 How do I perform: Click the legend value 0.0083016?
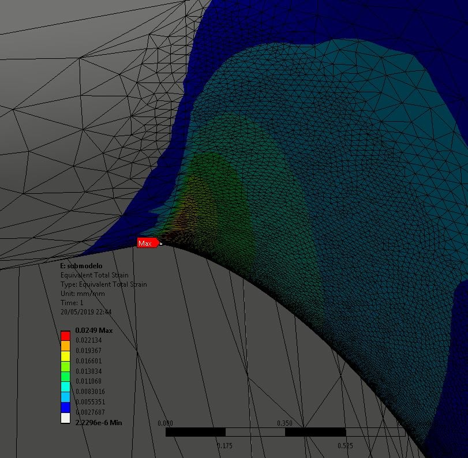coord(90,392)
